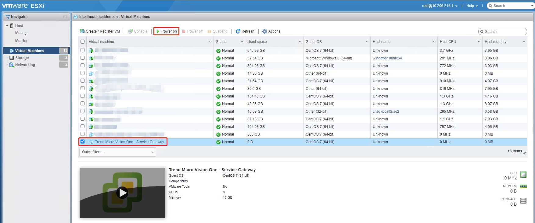
Task: Click the Refresh icon in toolbar
Action: [x=238, y=31]
